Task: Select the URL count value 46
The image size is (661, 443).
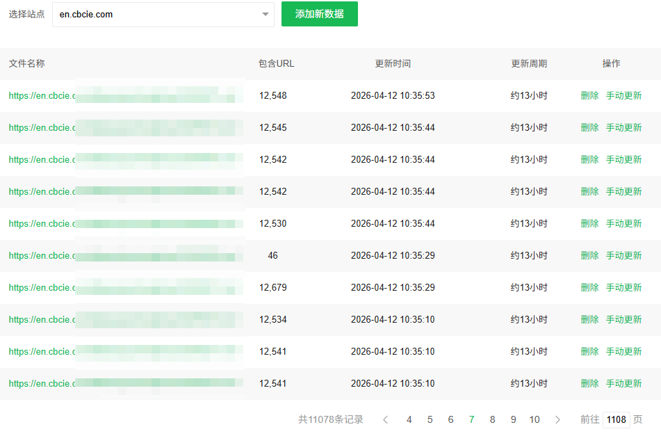Action: point(272,256)
